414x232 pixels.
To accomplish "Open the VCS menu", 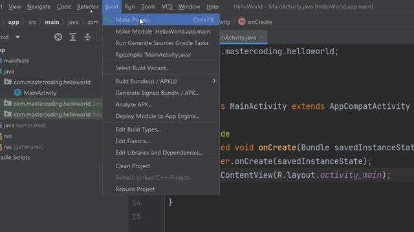I will pyautogui.click(x=167, y=6).
